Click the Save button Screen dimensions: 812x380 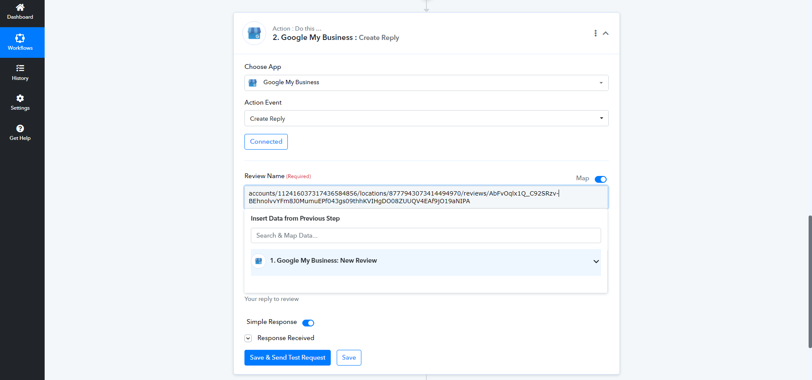click(349, 357)
